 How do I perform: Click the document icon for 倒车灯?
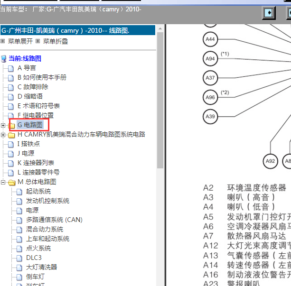(19, 277)
